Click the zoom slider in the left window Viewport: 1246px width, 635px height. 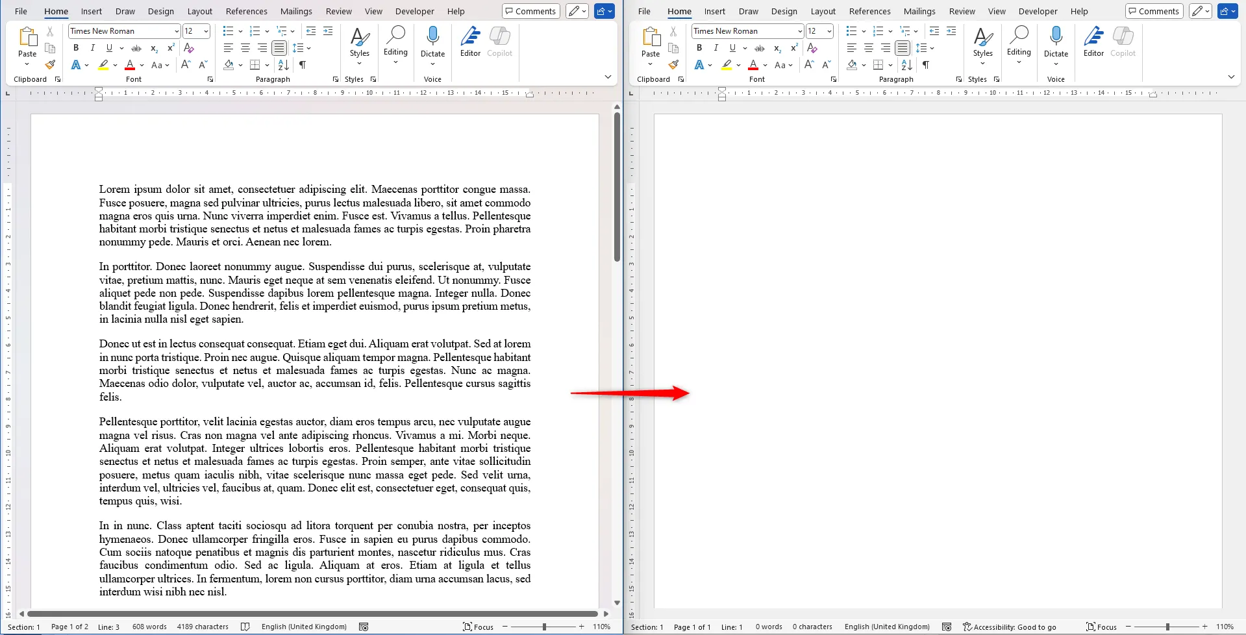point(544,627)
